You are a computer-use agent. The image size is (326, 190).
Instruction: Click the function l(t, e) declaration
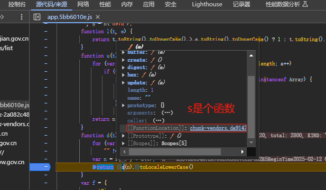[x=107, y=32]
